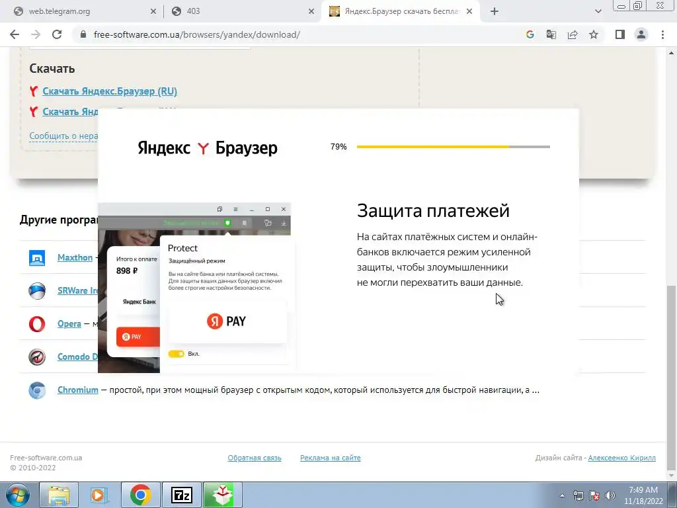Open a new browser tab

point(495,12)
